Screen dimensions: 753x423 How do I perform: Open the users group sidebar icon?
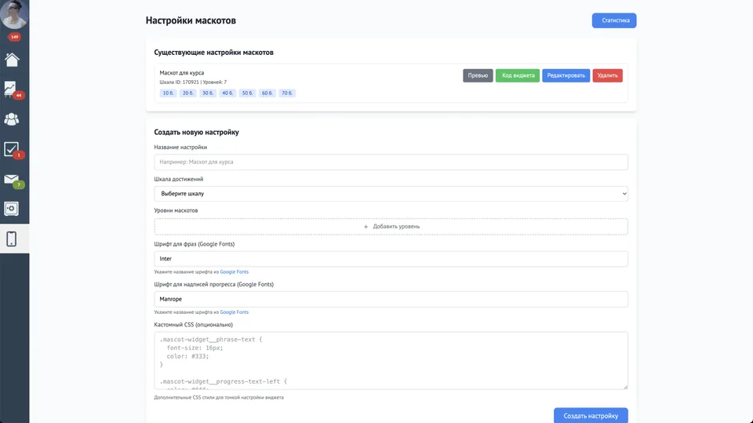[x=12, y=119]
